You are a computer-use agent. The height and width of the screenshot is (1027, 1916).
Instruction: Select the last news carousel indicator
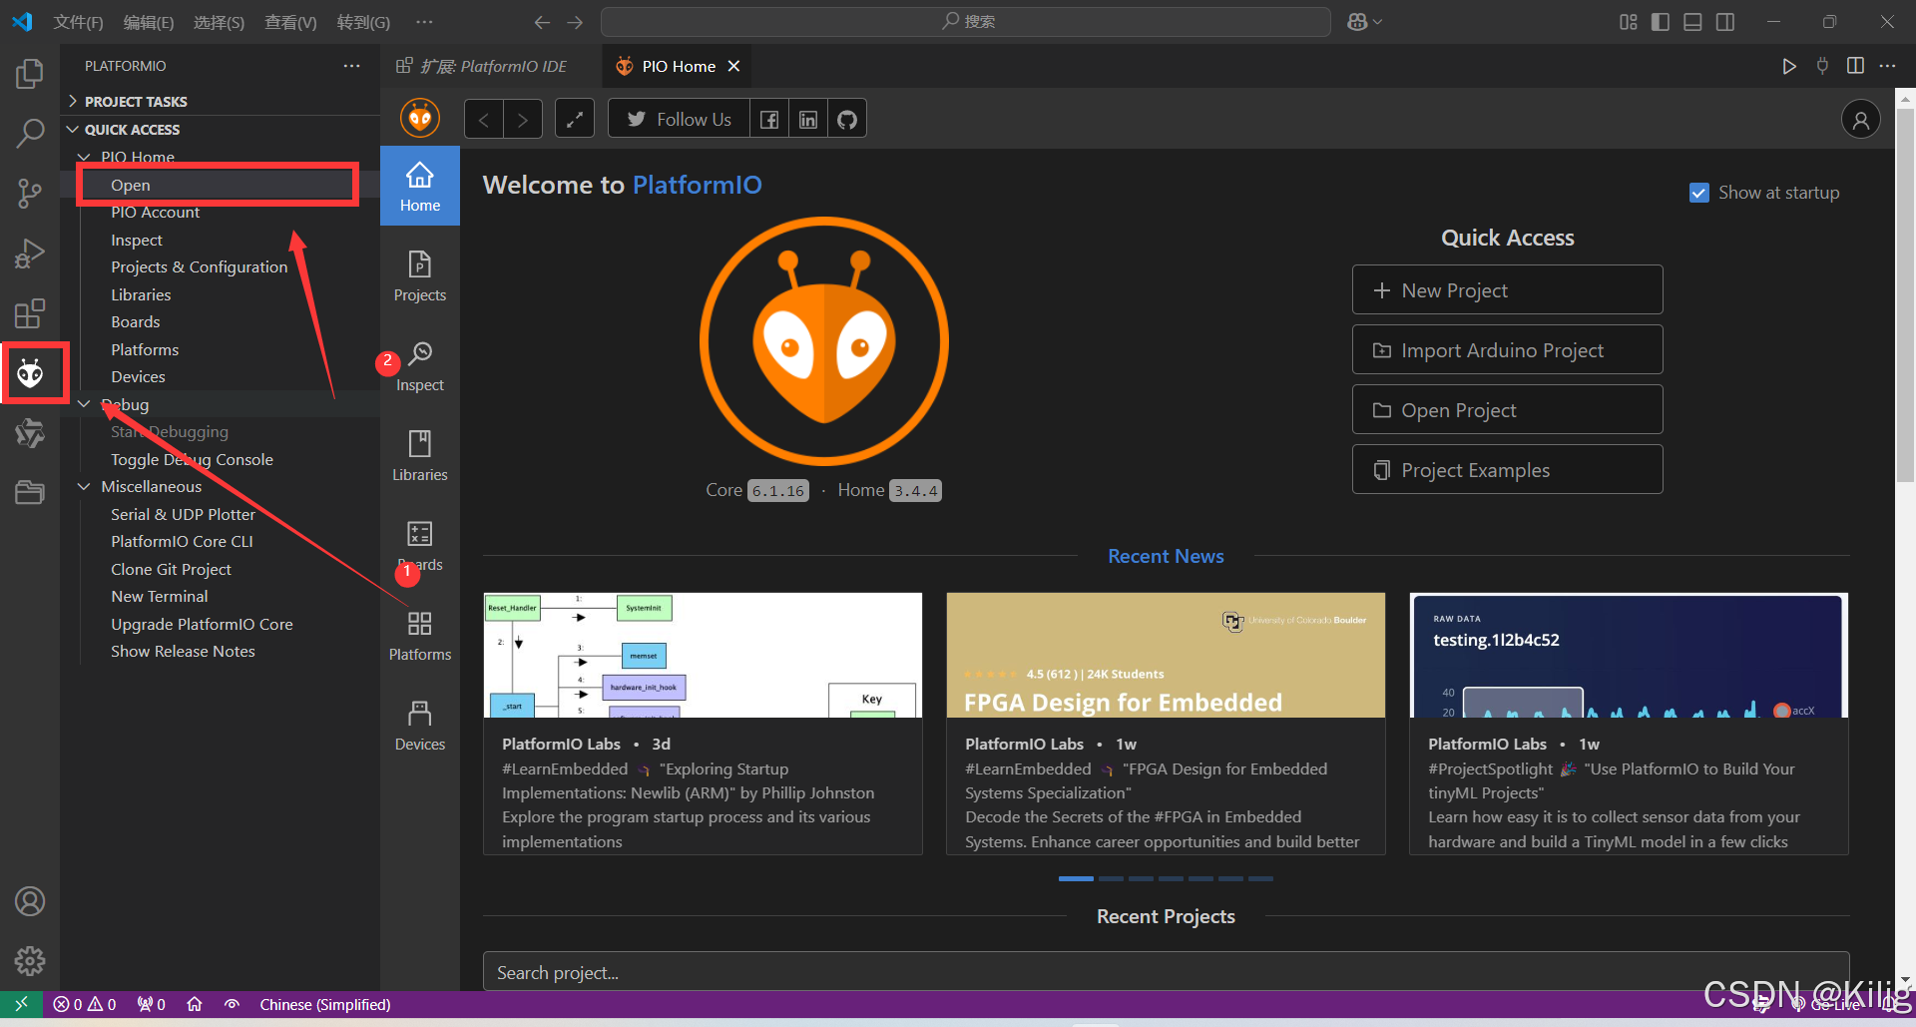pos(1260,878)
